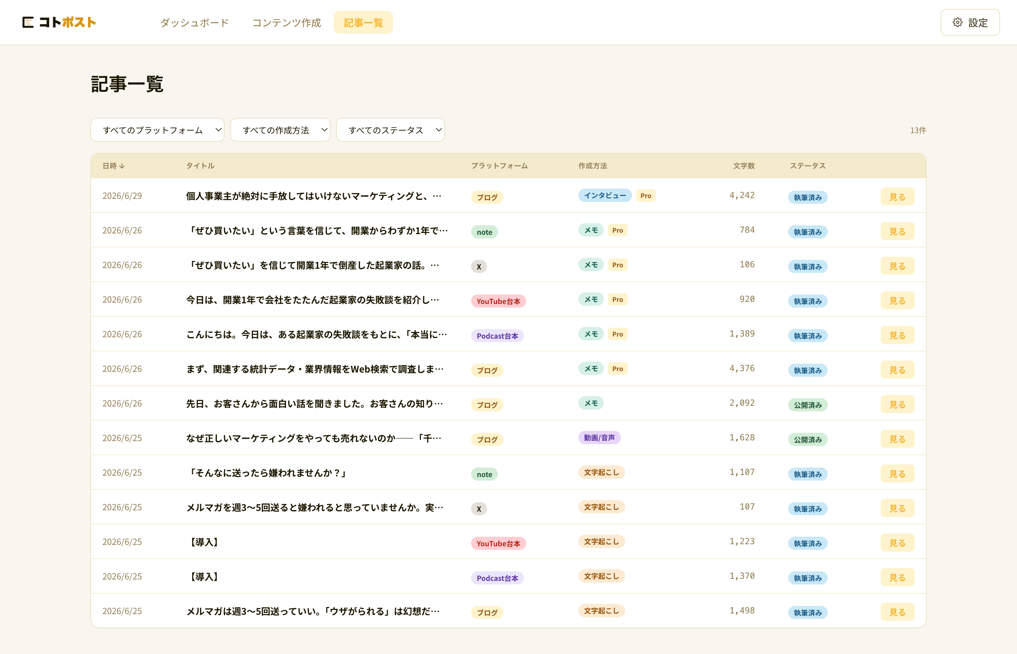Click 見る for 「そんなに送ったら嫌われませんか？」
1017x654 pixels.
(x=897, y=474)
